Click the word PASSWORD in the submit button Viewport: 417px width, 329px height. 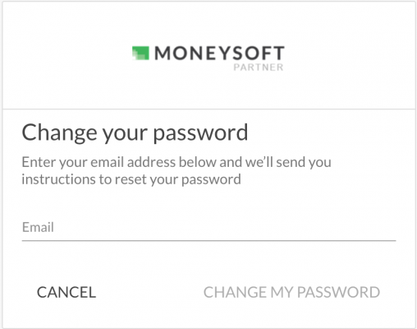click(x=338, y=292)
